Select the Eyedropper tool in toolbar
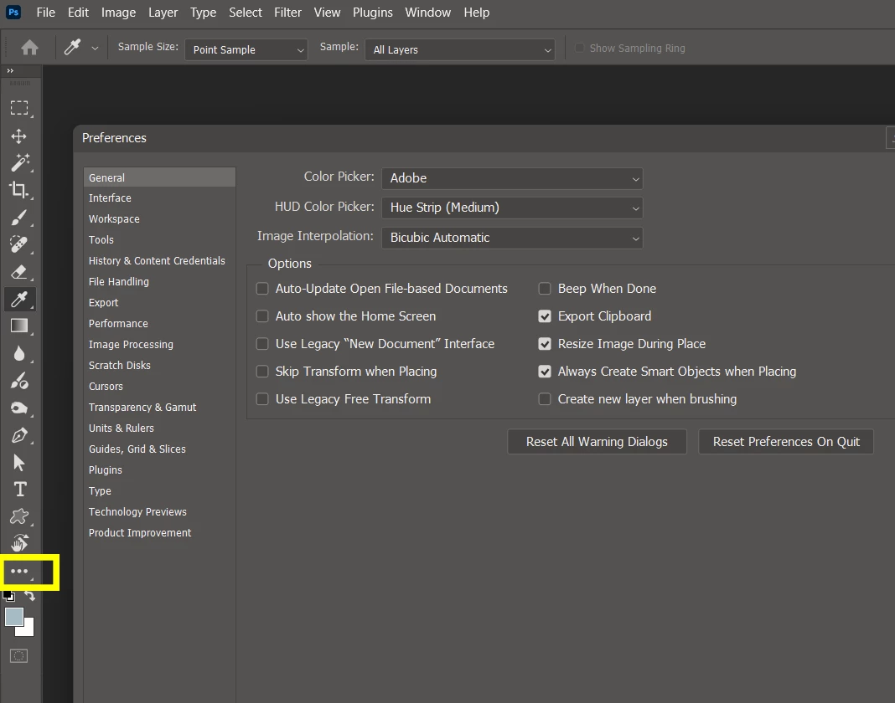 [x=20, y=299]
